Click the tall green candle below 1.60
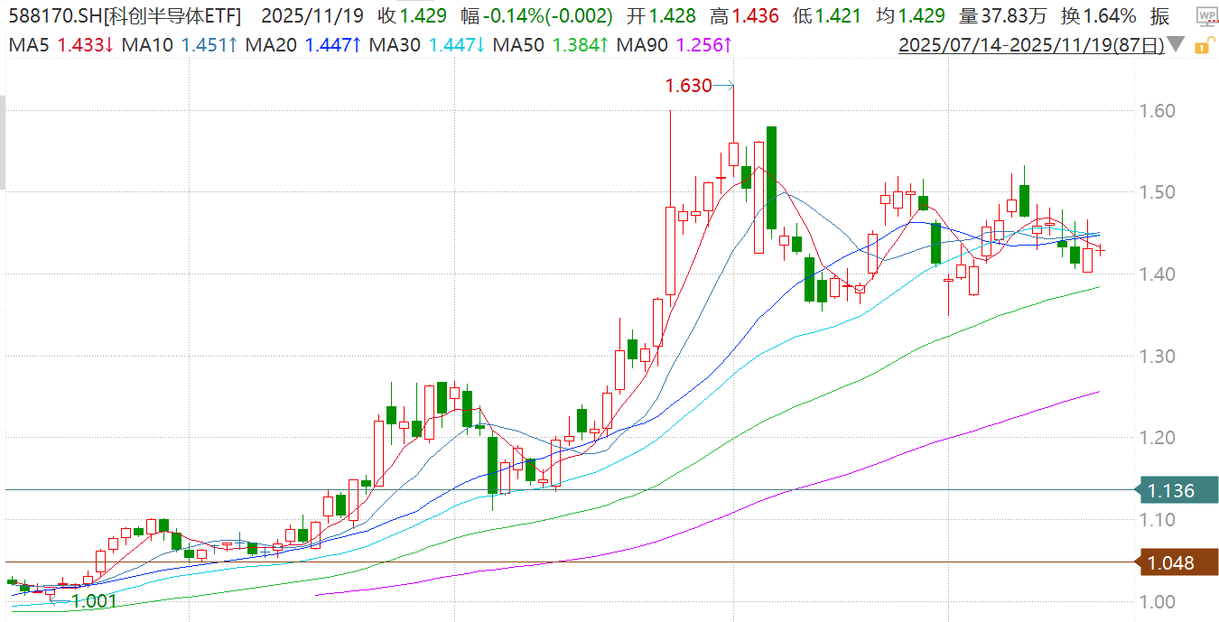The height and width of the screenshot is (622, 1219). click(x=771, y=177)
